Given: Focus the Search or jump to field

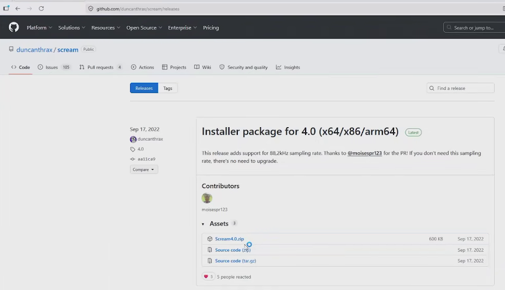Looking at the screenshot, I should [x=474, y=27].
